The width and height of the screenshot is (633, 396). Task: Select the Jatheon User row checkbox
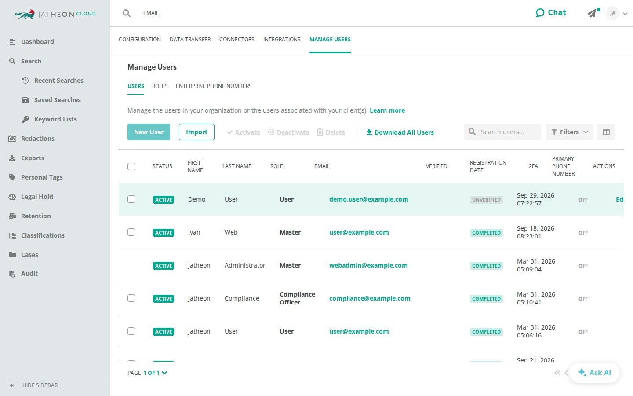coord(131,331)
